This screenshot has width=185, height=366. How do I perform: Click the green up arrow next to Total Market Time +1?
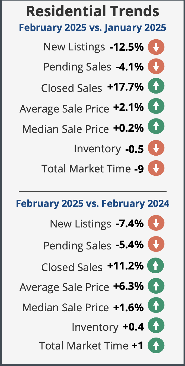click(x=156, y=345)
